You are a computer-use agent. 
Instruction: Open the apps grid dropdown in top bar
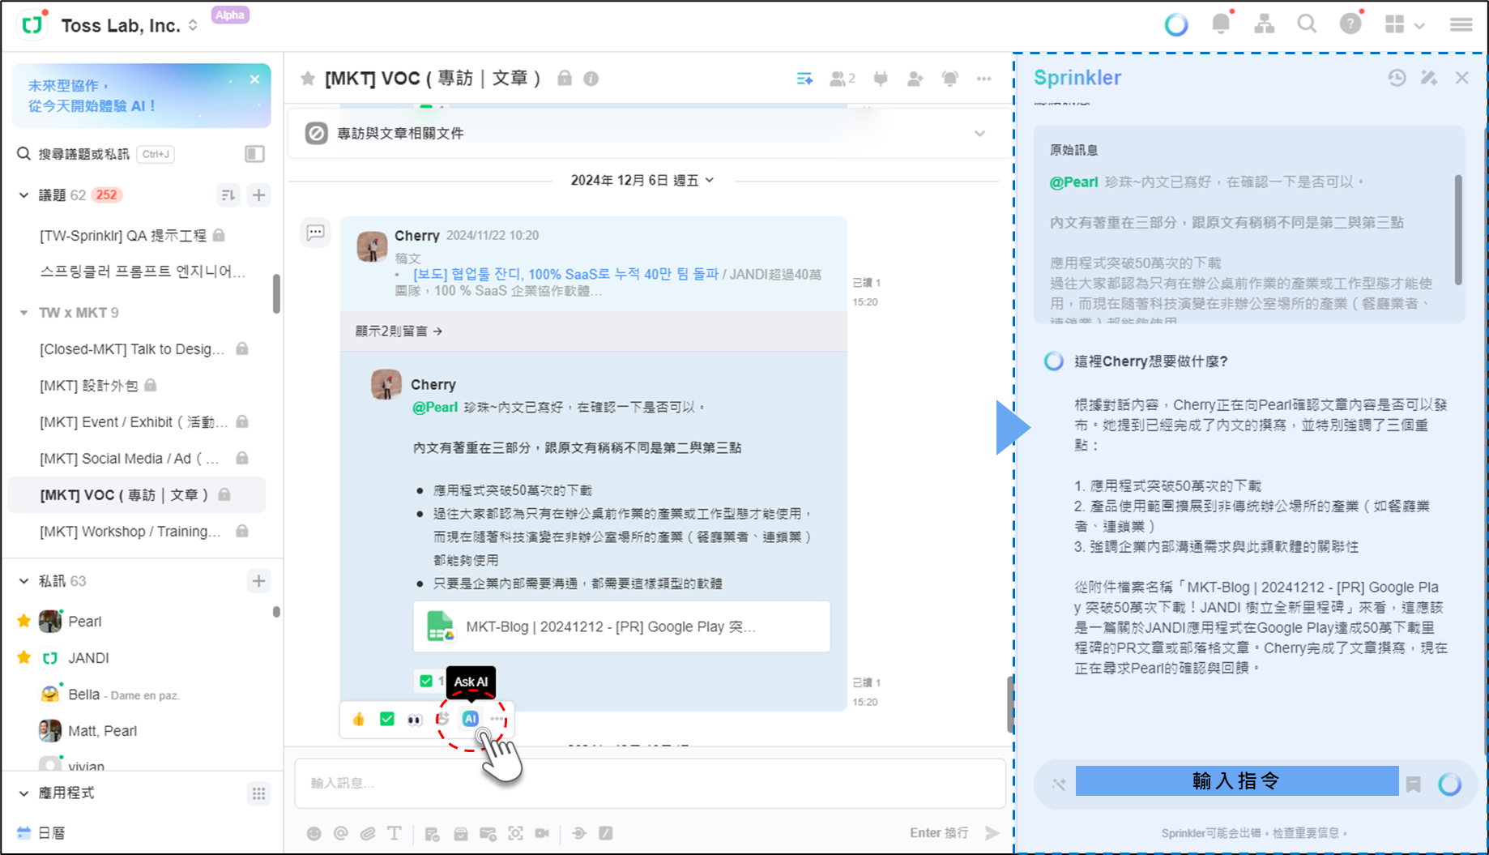coord(1404,25)
